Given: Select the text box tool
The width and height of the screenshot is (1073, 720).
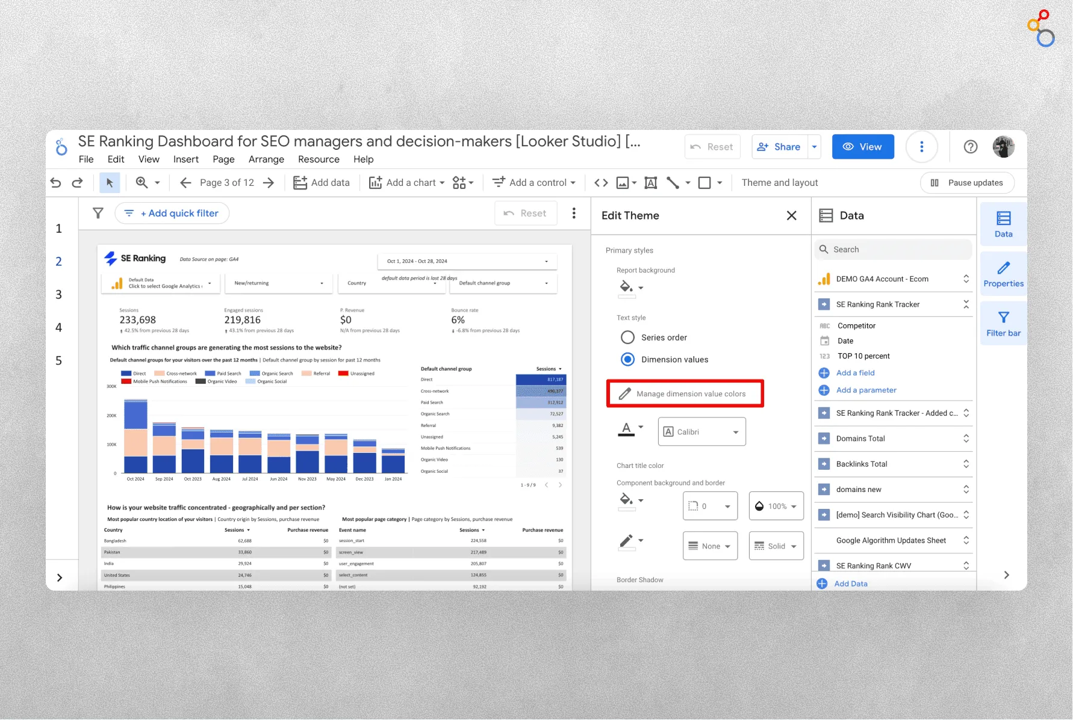Looking at the screenshot, I should (x=651, y=183).
